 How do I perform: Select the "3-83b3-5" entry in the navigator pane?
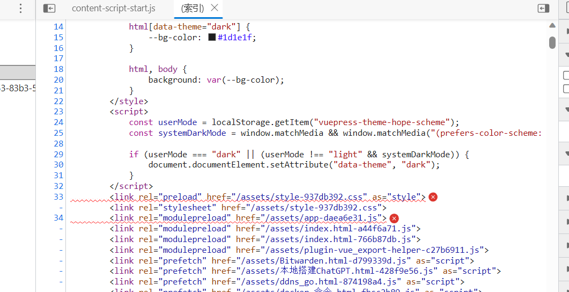18,88
